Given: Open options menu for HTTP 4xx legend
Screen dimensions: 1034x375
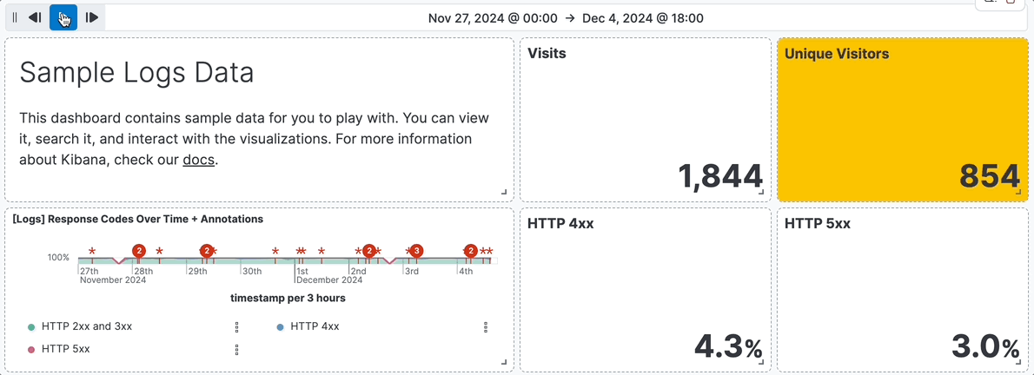Looking at the screenshot, I should tap(486, 327).
